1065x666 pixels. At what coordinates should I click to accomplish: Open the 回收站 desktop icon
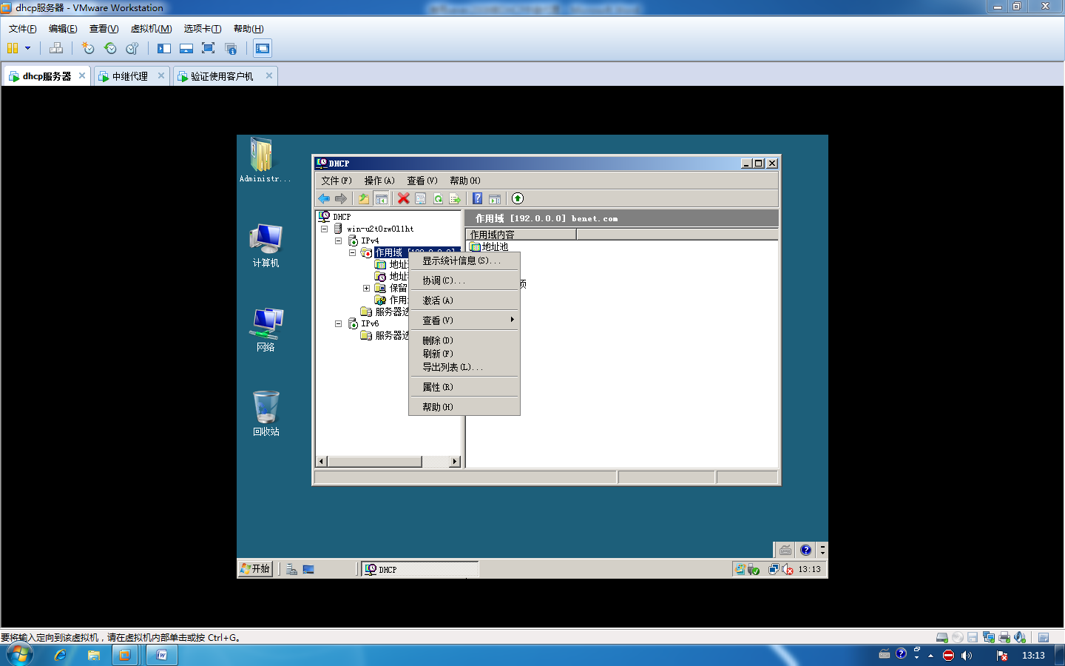tap(266, 414)
